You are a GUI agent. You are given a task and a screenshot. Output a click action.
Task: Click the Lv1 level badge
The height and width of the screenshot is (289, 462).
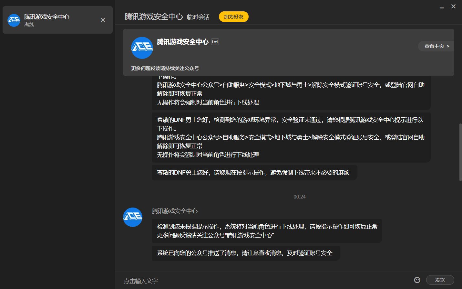(x=215, y=42)
